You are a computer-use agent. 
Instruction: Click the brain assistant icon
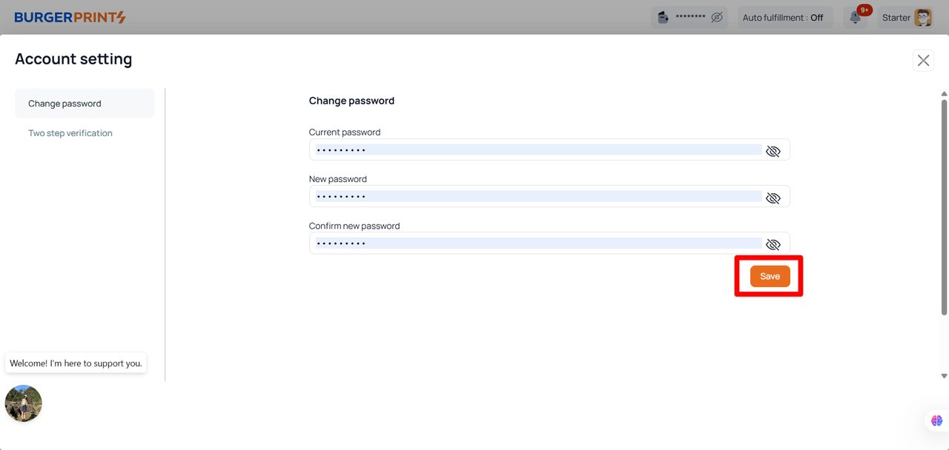tap(936, 420)
